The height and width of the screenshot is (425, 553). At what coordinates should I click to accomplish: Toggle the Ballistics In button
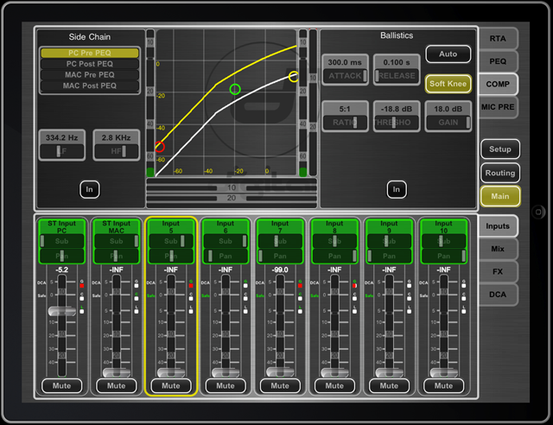tap(397, 189)
